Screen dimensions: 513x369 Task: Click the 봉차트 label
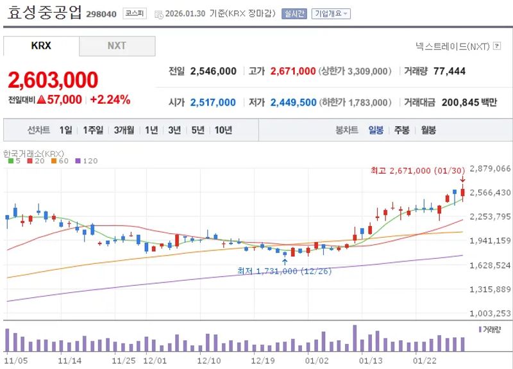point(347,130)
